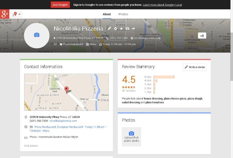The width and height of the screenshot is (233, 158).
Task: Click the pencil edit icon beside Nicolitalia Pizzeria
Action: (109, 28)
